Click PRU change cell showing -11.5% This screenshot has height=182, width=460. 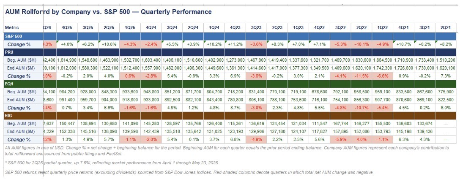[x=361, y=76]
